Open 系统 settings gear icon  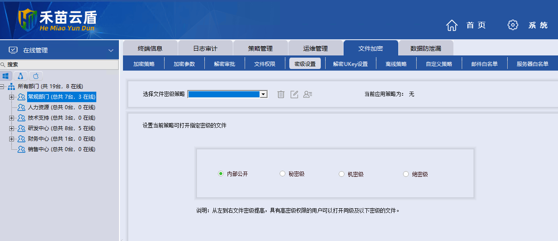[x=512, y=25]
